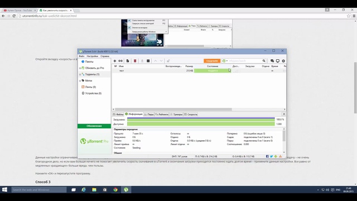Click the Move Up Queue arrow
The image size is (357, 201).
tap(156, 61)
